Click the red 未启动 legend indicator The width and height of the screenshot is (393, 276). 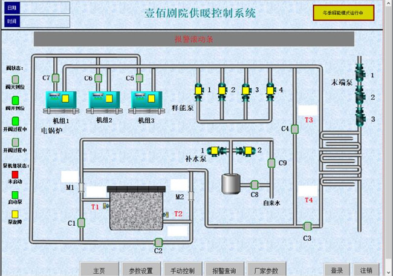pos(16,174)
